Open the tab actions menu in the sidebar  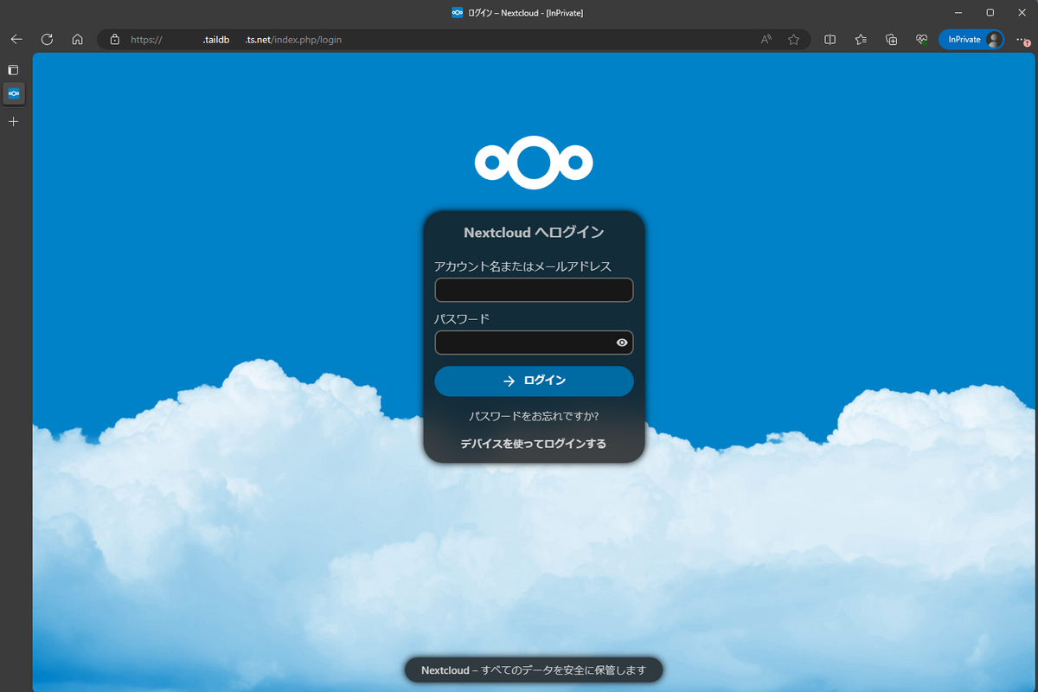[x=13, y=70]
